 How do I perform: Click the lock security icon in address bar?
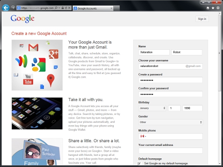coord(62,8)
